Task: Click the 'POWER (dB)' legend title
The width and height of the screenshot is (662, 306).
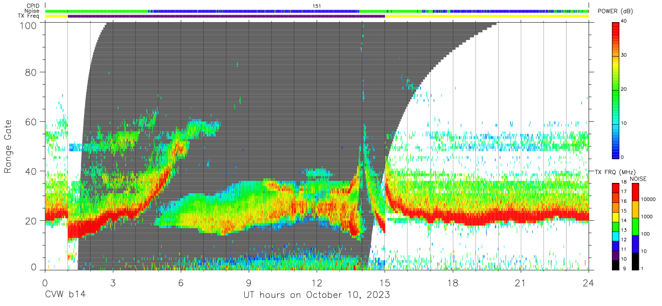Action: point(615,12)
